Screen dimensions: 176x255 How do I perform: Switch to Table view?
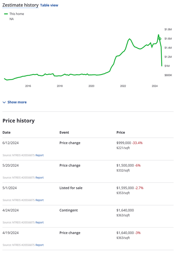49,5
